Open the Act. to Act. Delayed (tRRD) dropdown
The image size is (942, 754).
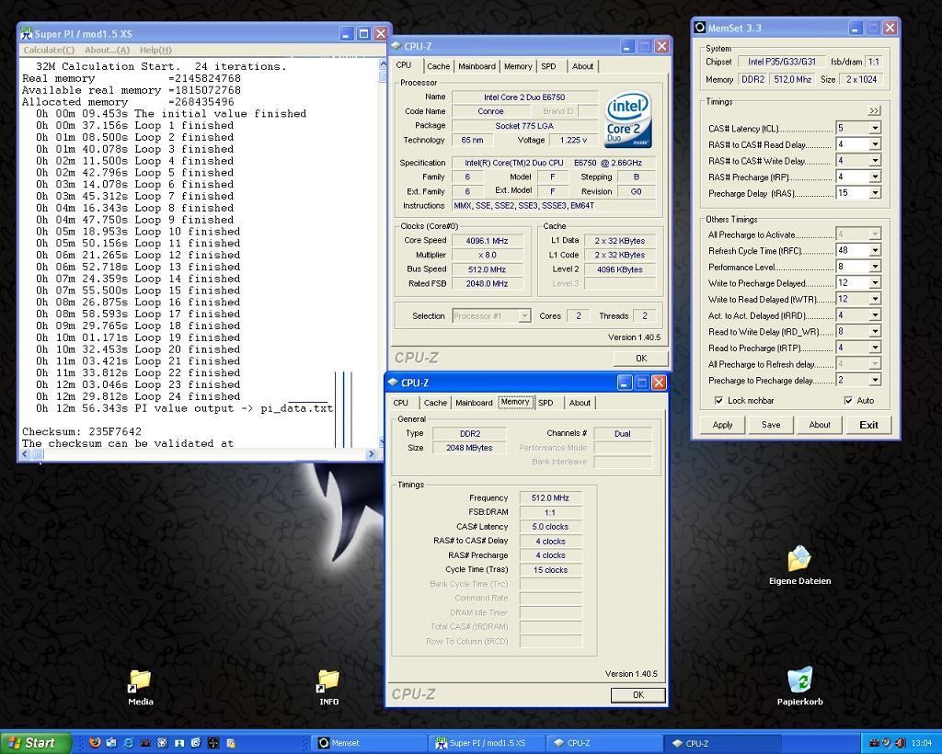click(x=876, y=315)
